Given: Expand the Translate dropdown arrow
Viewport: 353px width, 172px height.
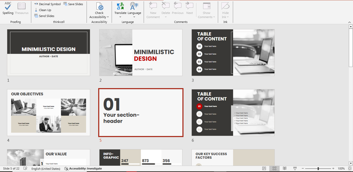Looking at the screenshot, I should (x=120, y=17).
